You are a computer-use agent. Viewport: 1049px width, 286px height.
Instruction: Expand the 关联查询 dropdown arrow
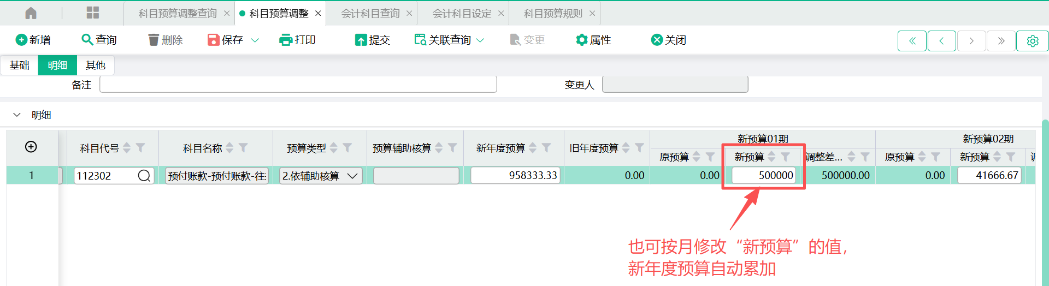click(480, 40)
